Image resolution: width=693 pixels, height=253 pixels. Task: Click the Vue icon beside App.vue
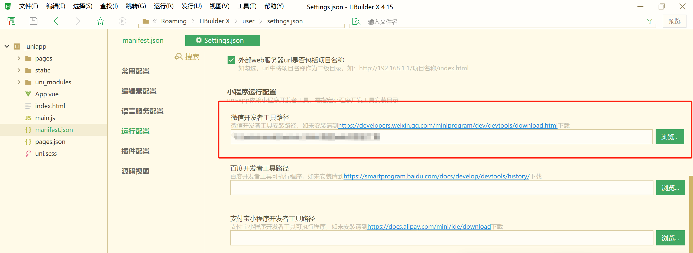point(28,94)
